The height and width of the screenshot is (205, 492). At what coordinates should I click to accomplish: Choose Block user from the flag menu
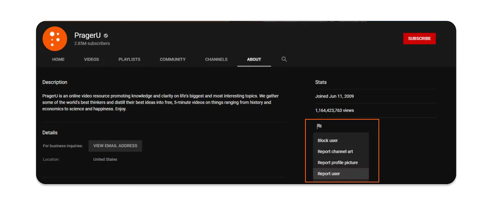328,141
